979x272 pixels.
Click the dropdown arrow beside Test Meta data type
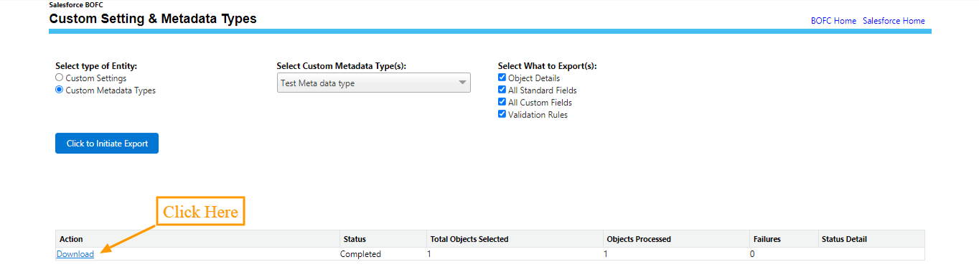click(x=462, y=83)
